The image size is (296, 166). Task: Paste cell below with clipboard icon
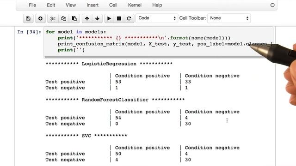[x=74, y=18]
